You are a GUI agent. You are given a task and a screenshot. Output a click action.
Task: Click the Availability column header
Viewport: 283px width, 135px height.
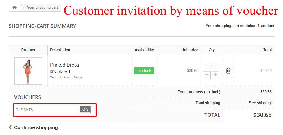click(x=144, y=50)
